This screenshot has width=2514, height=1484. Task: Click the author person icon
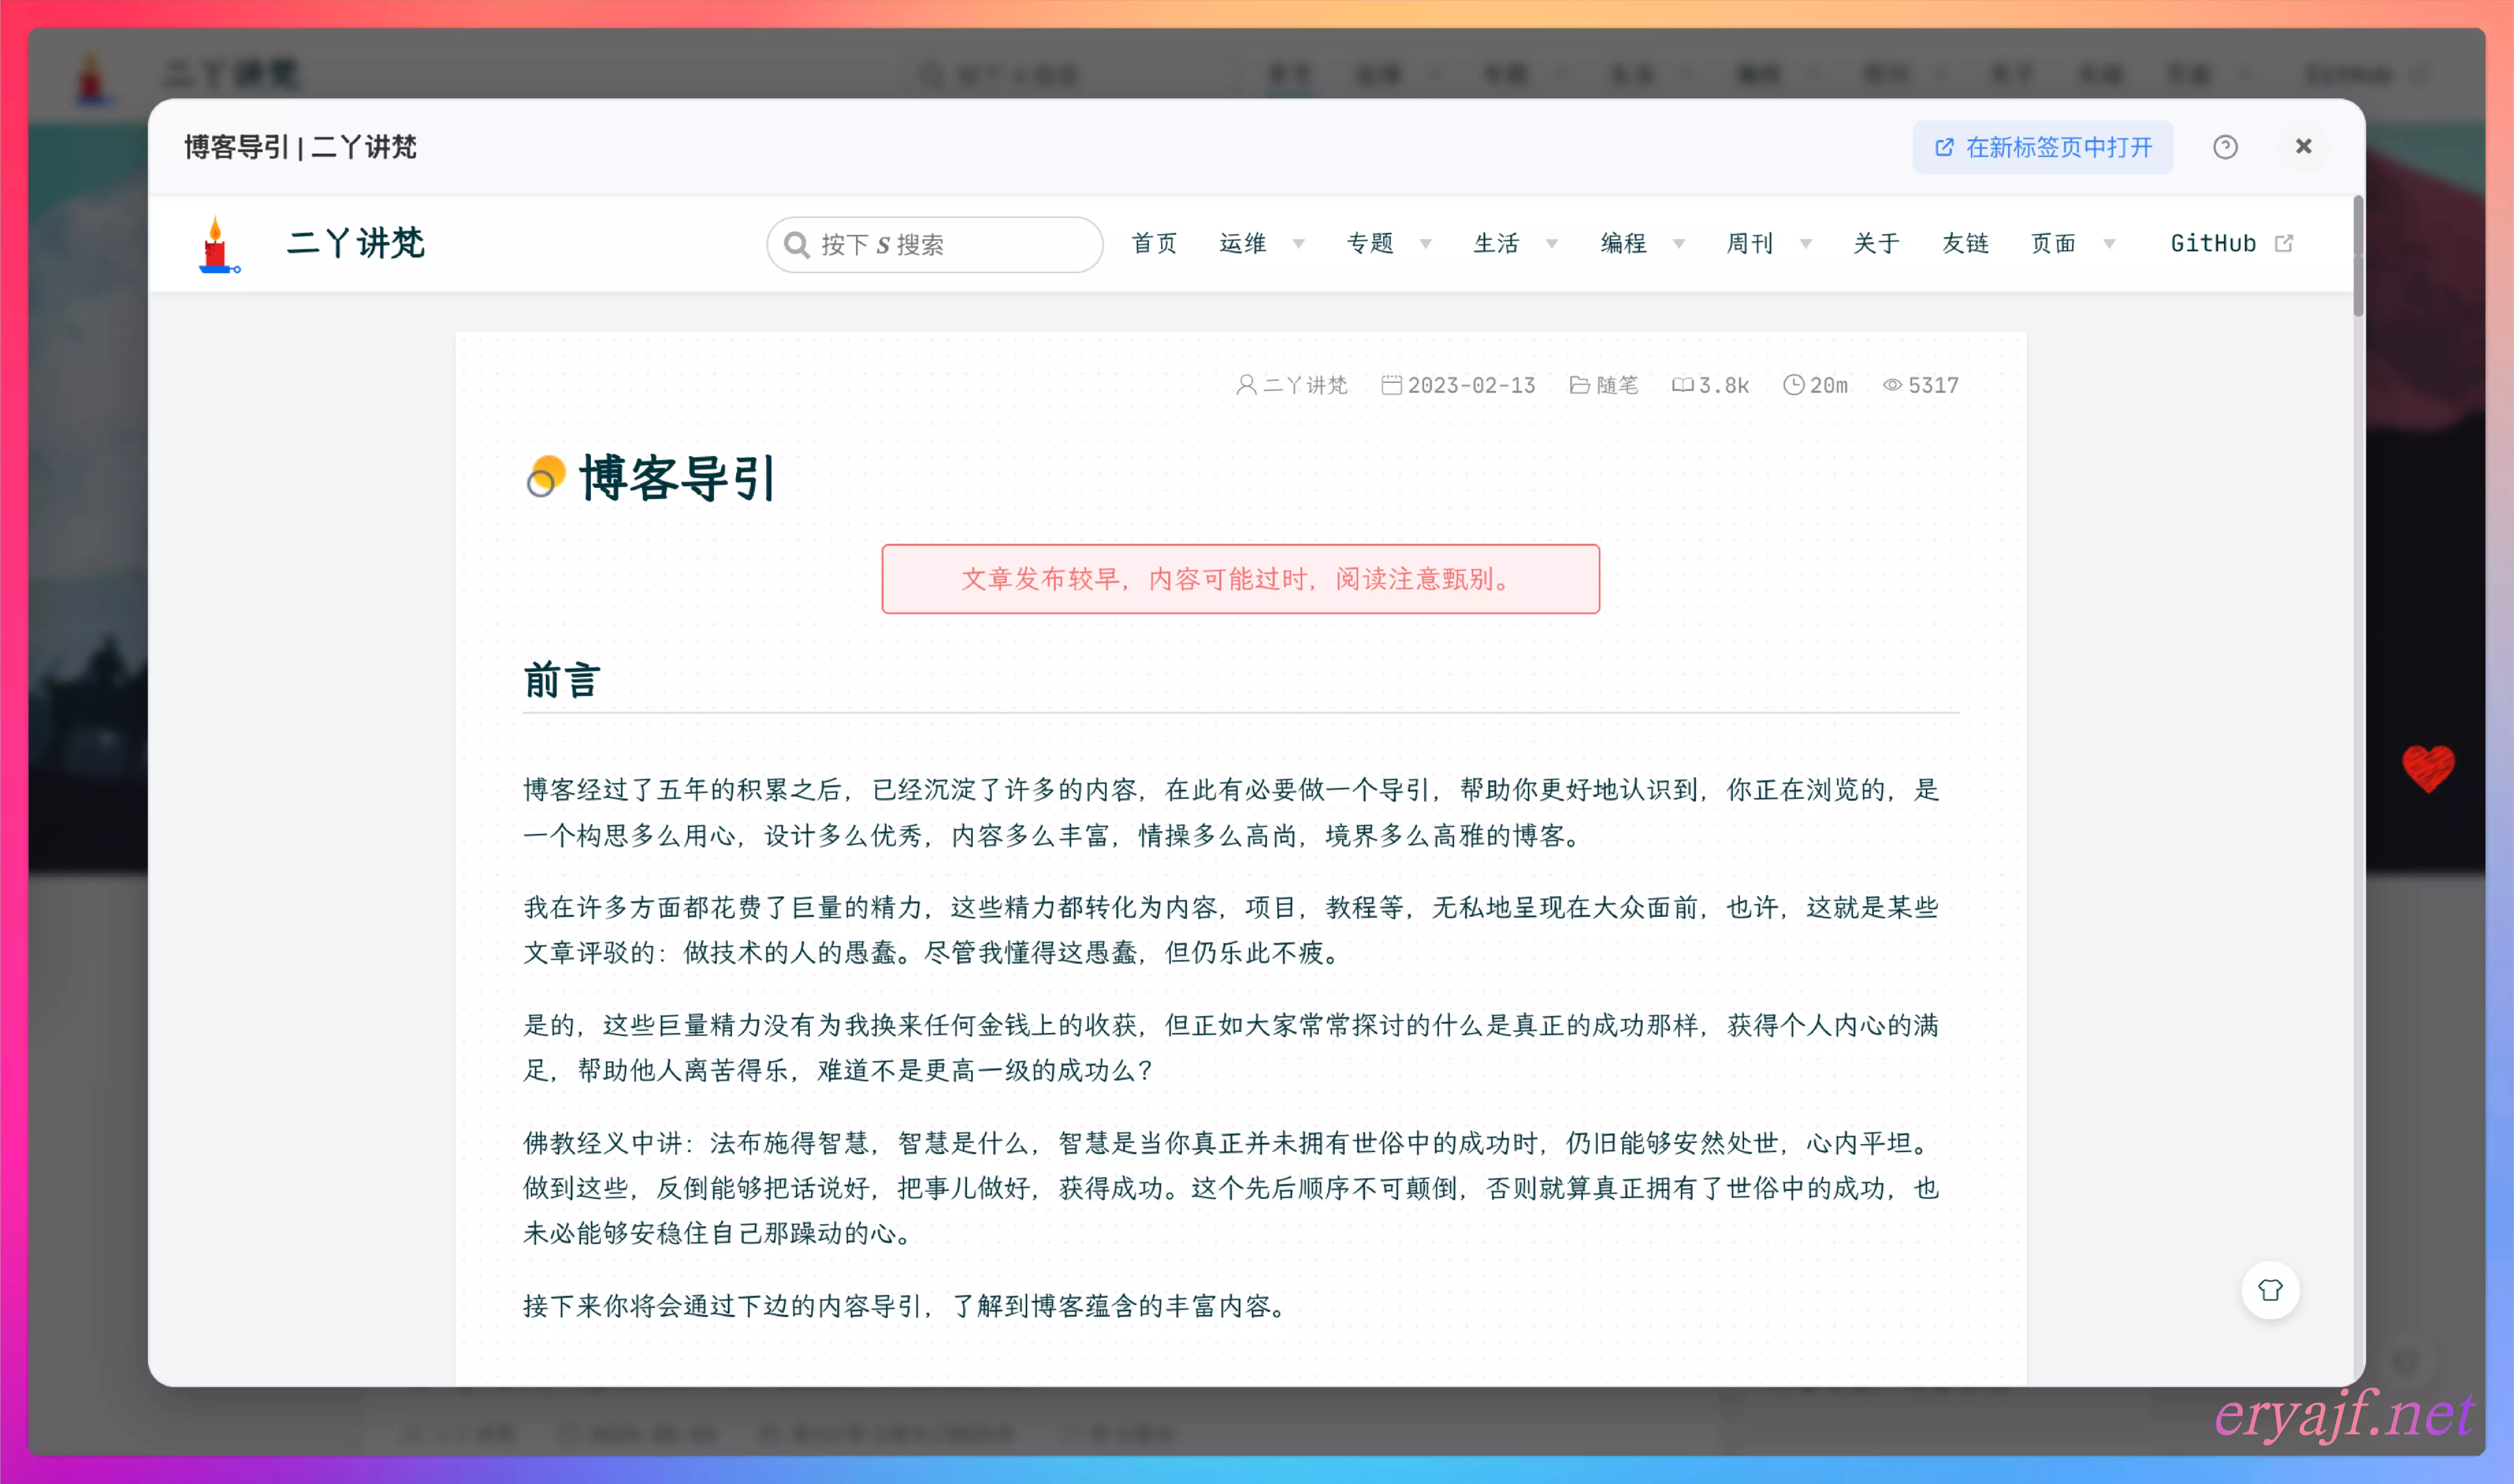pos(1246,385)
